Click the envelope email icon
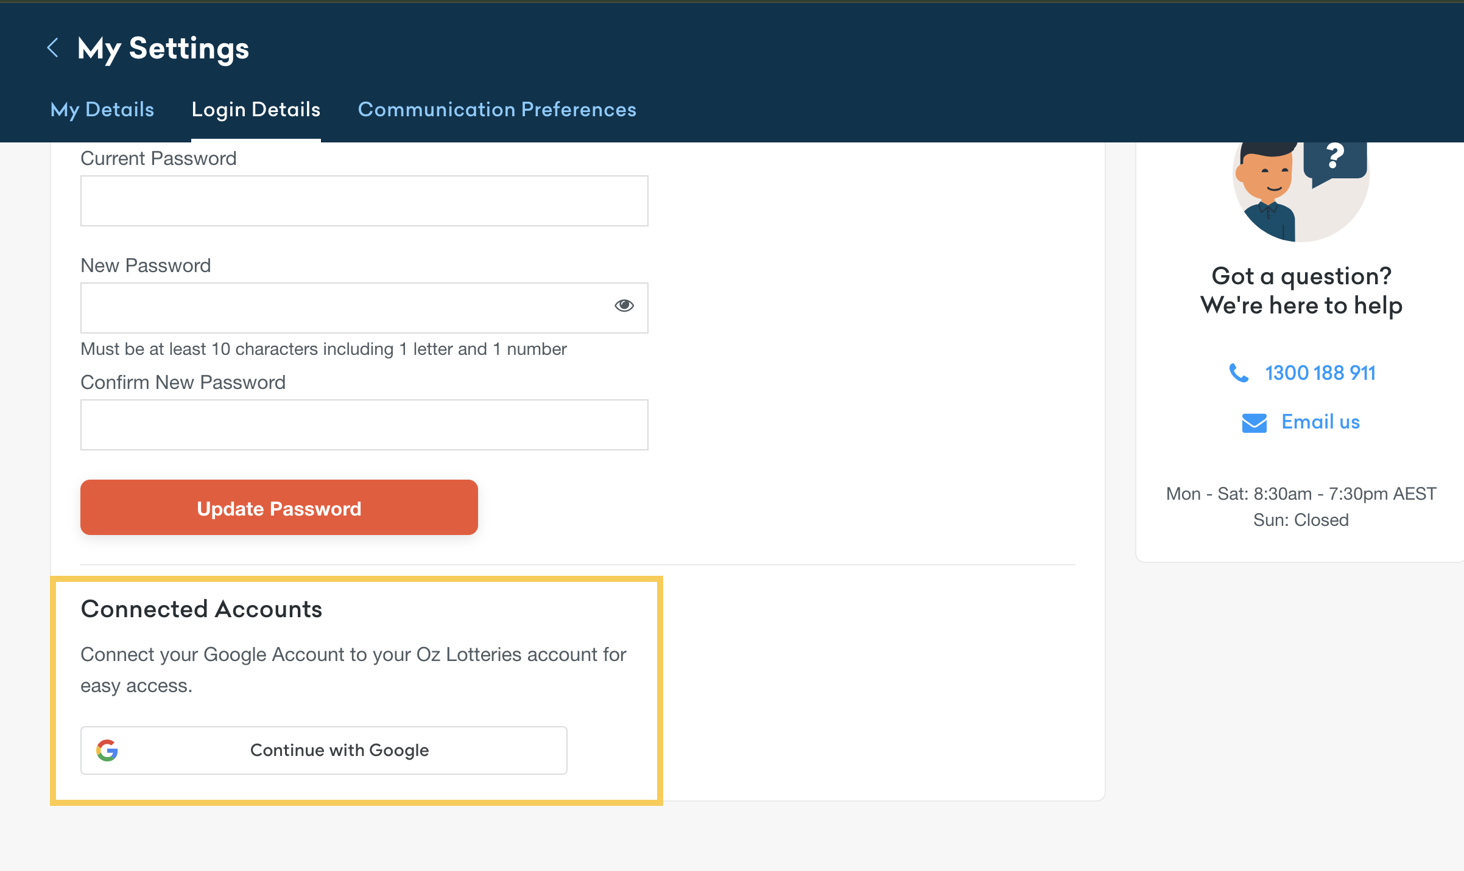The width and height of the screenshot is (1464, 871). pyautogui.click(x=1254, y=422)
